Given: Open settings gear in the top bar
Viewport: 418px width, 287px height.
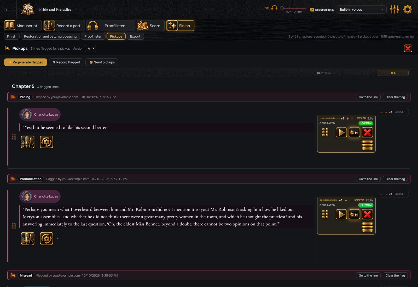Looking at the screenshot, I should [x=407, y=9].
